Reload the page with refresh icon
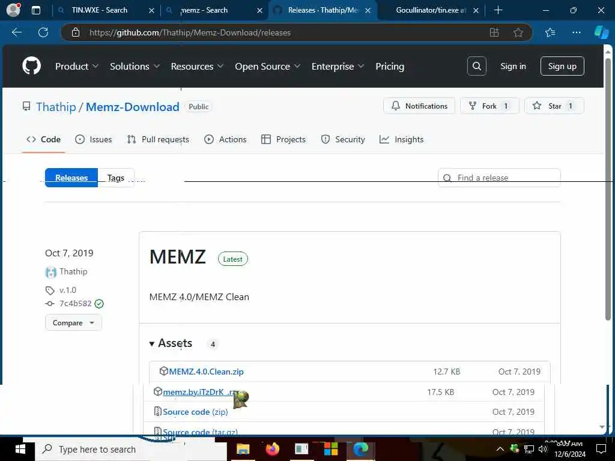 [43, 32]
